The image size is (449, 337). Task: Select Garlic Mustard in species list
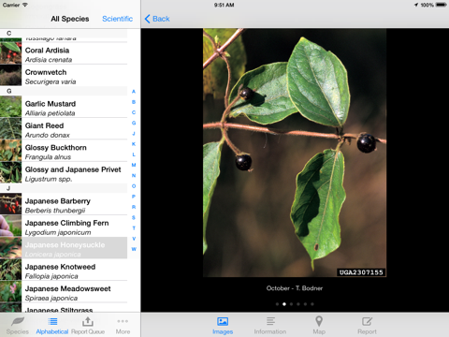(64, 107)
